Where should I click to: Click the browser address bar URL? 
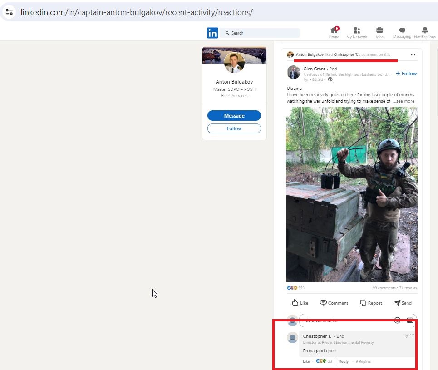(137, 12)
